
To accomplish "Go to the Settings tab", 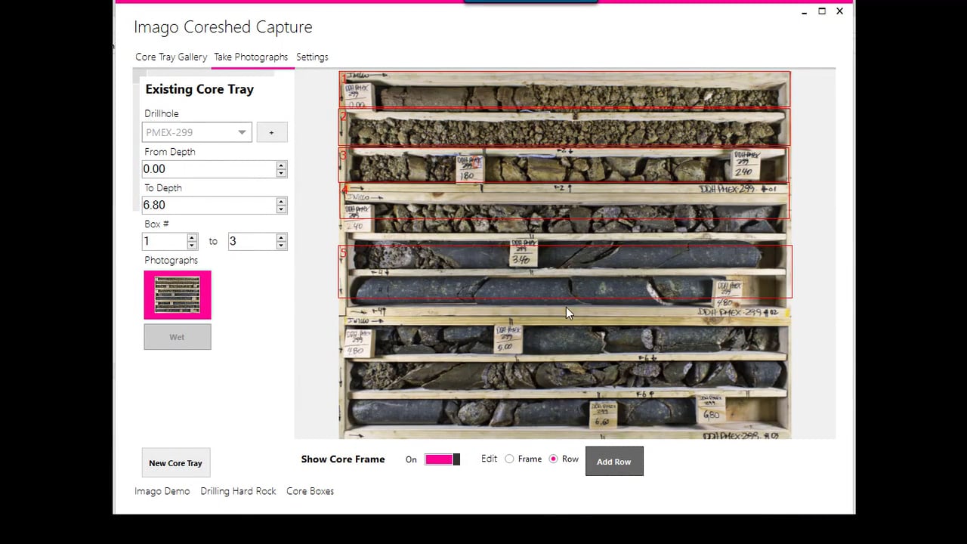I will [x=312, y=57].
